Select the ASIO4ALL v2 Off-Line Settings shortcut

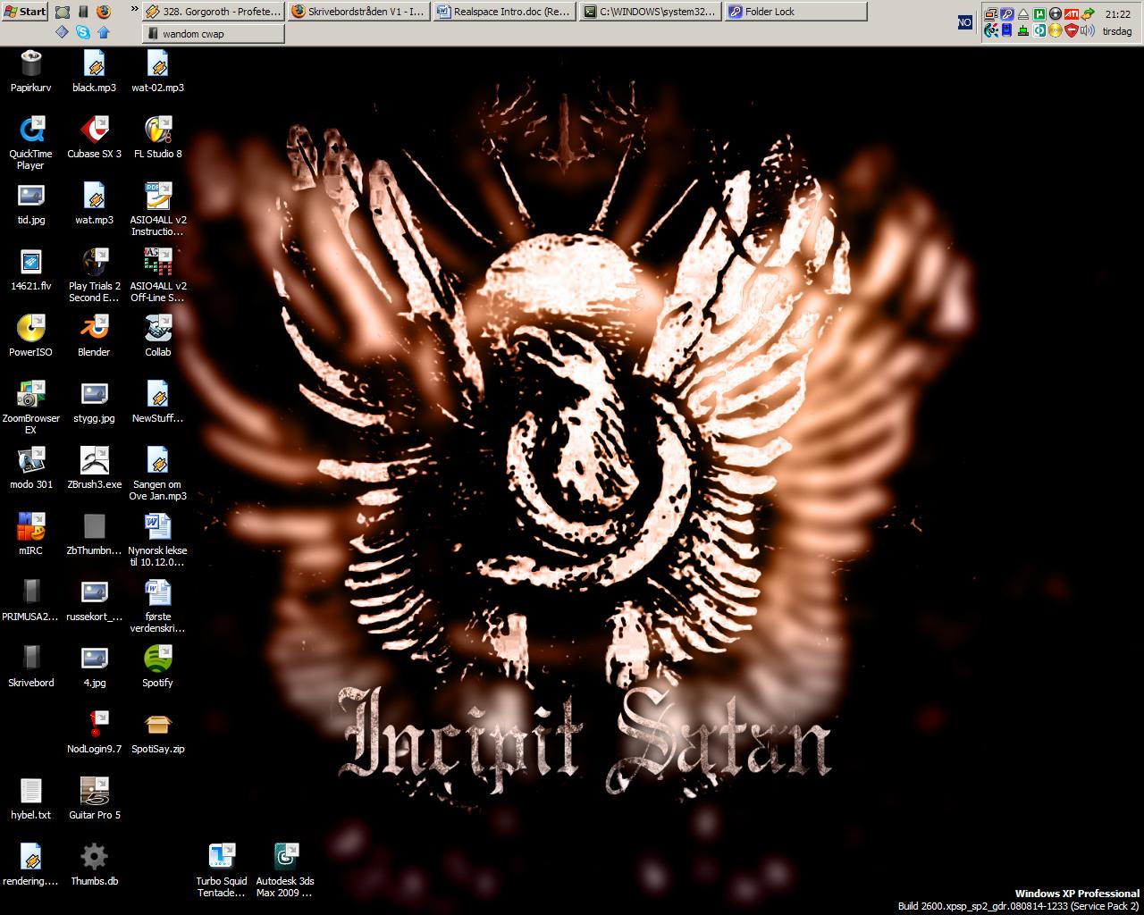pyautogui.click(x=157, y=275)
